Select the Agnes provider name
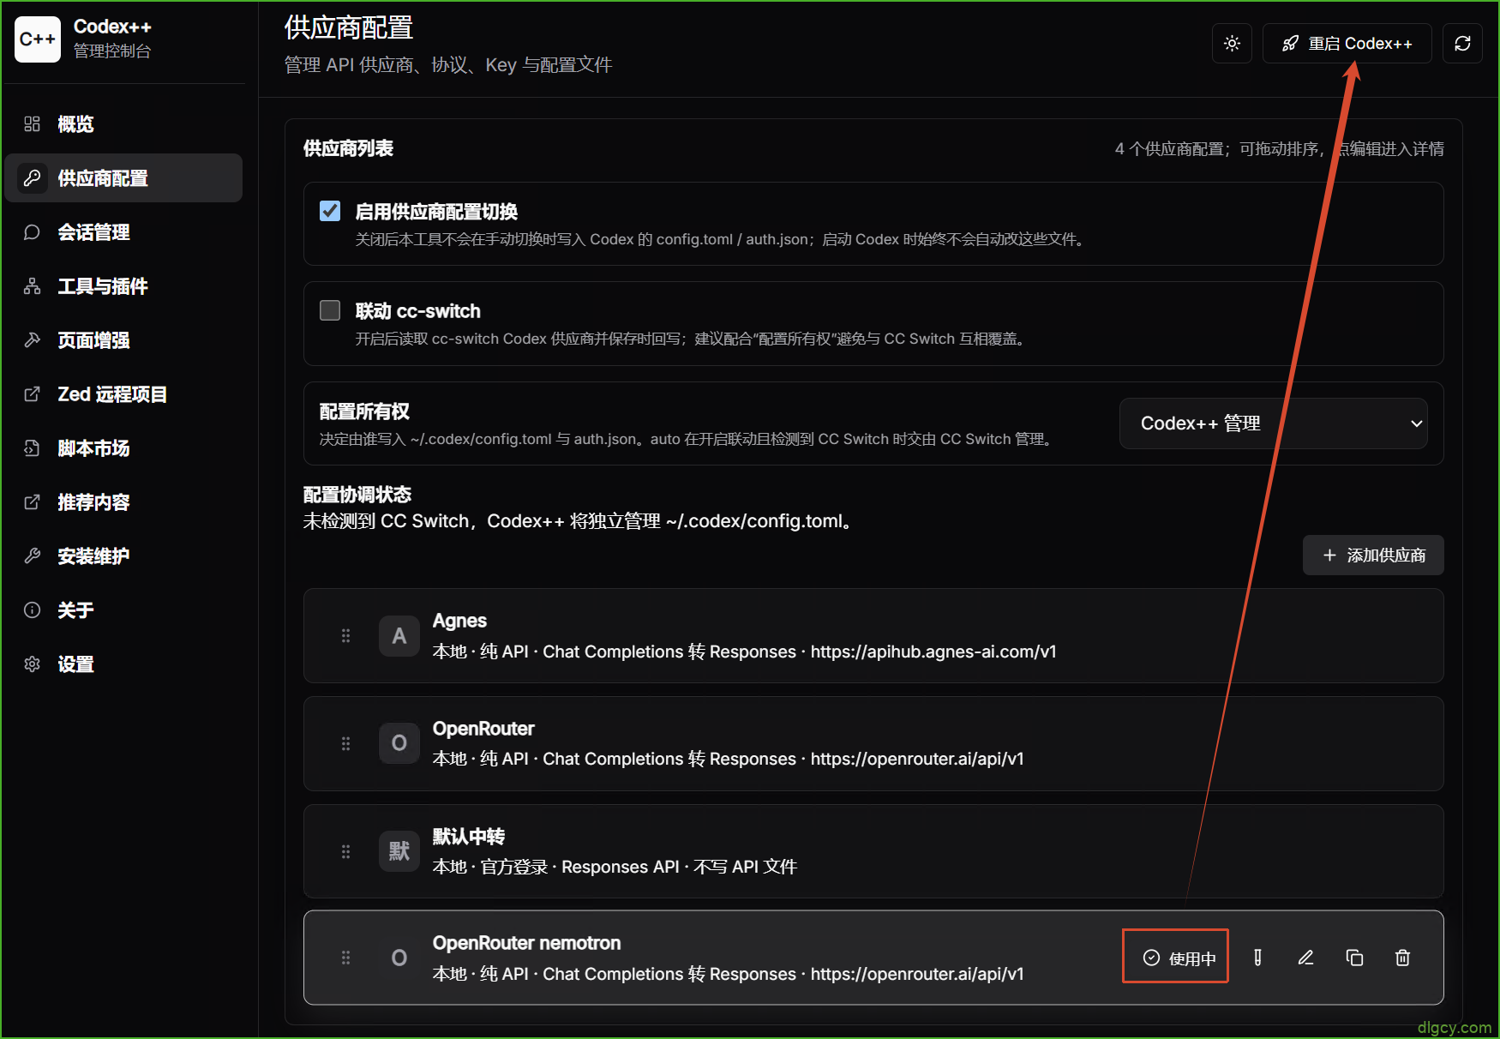The height and width of the screenshot is (1039, 1500). point(459,621)
